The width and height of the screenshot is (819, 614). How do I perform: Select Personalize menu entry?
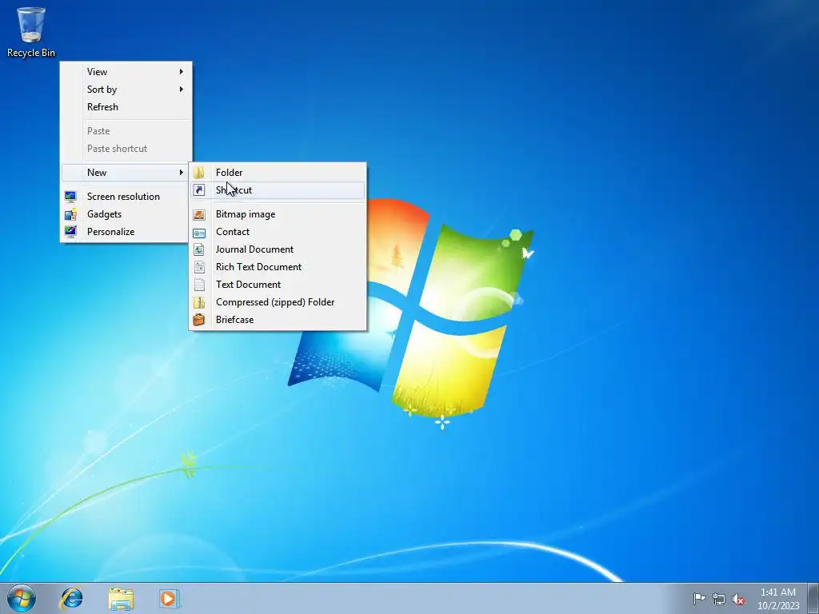126,232
